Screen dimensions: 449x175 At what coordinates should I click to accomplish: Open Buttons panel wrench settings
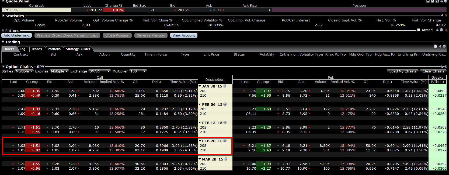tap(437, 30)
